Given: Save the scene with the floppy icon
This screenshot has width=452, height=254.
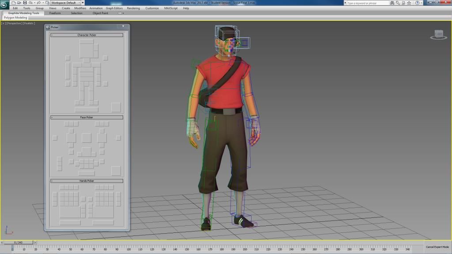Looking at the screenshot, I should [25, 3].
